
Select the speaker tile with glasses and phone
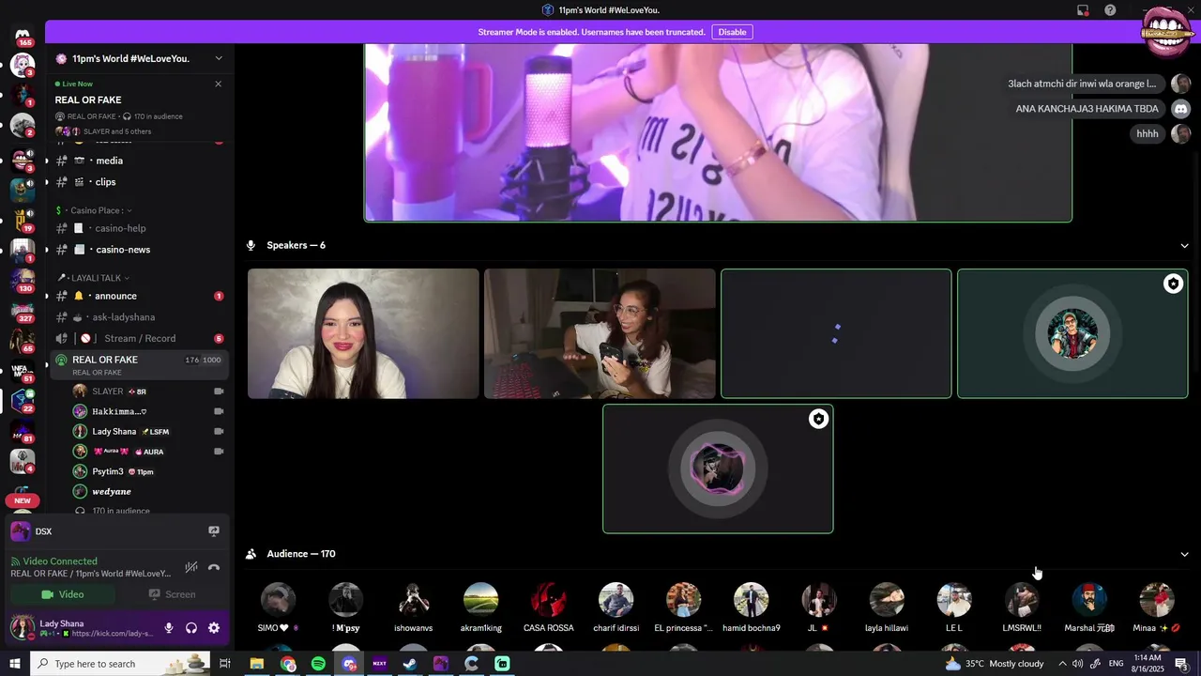(600, 333)
